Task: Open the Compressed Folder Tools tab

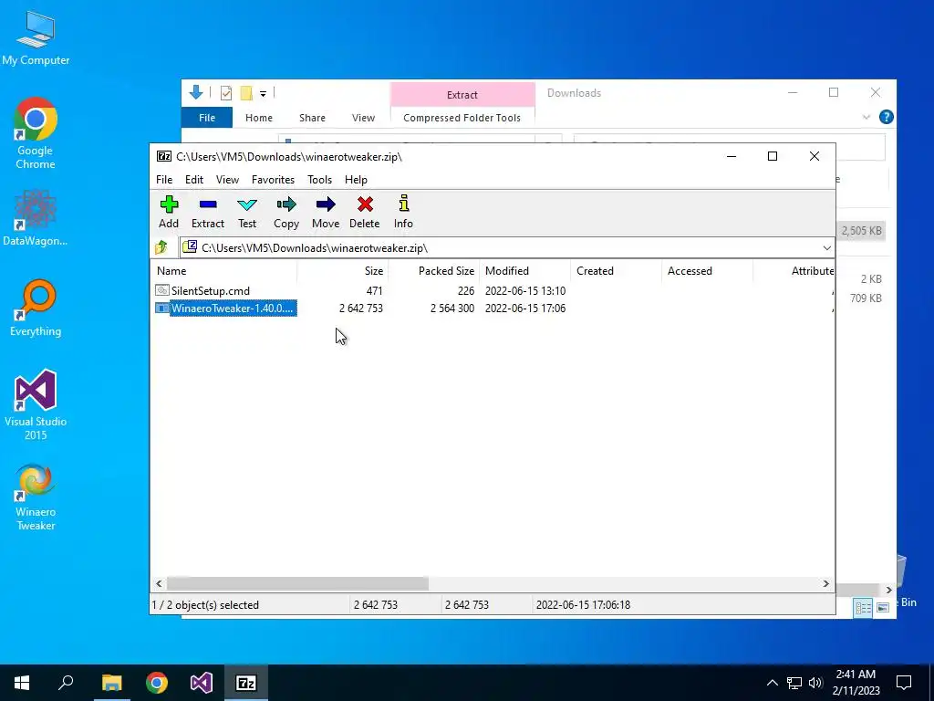Action: [462, 118]
